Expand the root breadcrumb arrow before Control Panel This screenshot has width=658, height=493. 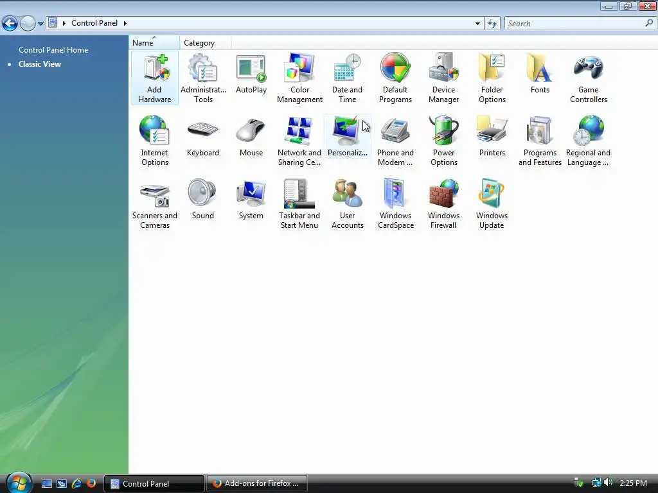point(64,23)
